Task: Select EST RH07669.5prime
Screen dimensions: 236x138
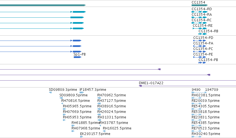Action: 77,112
